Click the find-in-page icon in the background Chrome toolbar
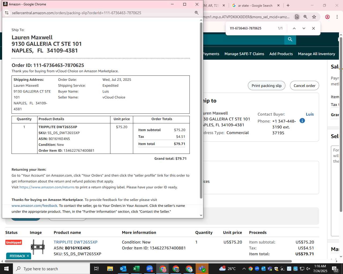The width and height of the screenshot is (343, 274). (x=297, y=17)
